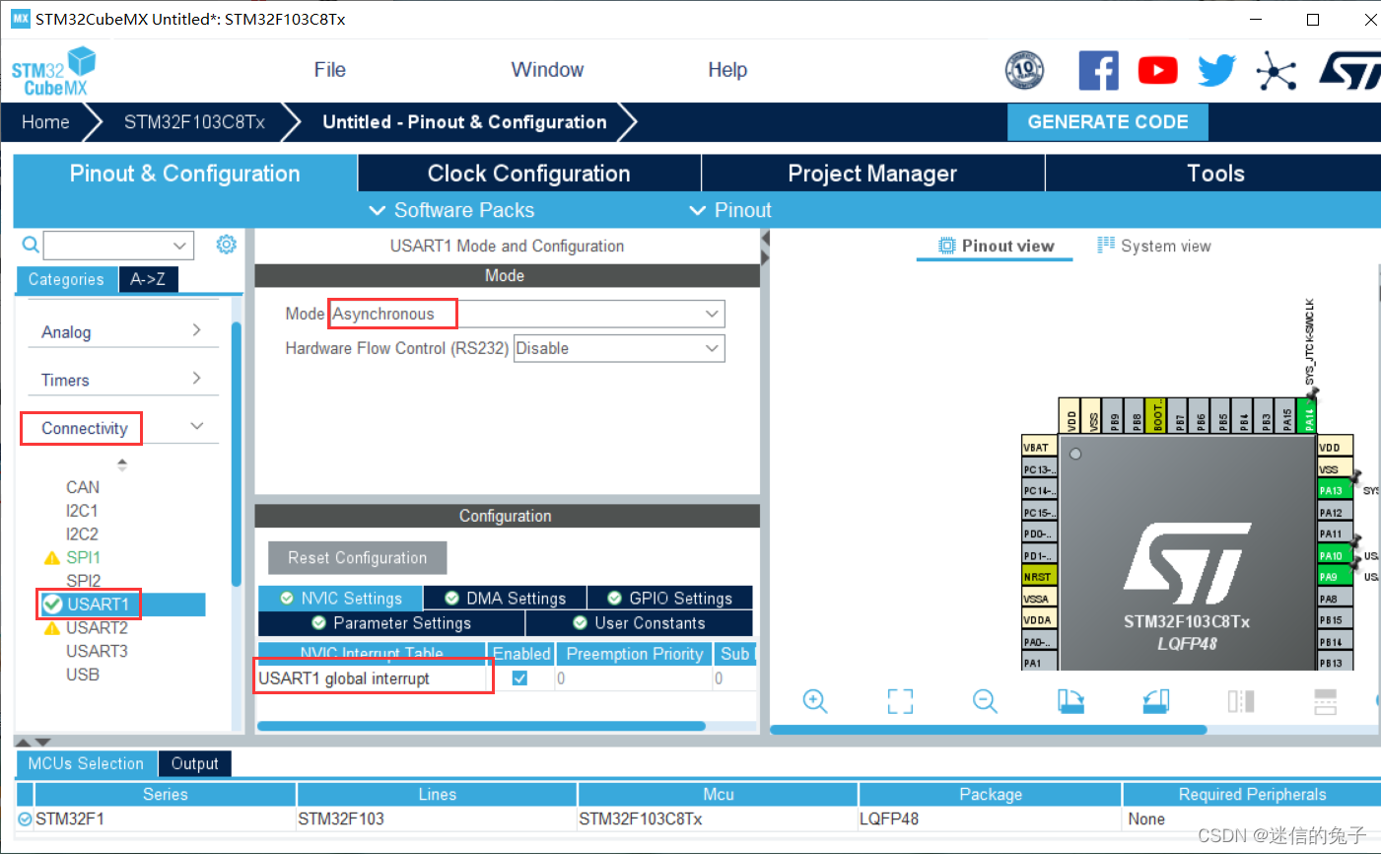
Task: Click the warning icon beside SPI1
Action: (52, 558)
